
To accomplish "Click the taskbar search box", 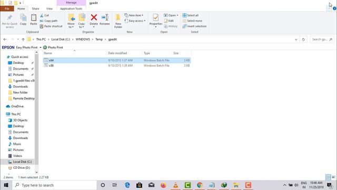I will (x=54, y=185).
